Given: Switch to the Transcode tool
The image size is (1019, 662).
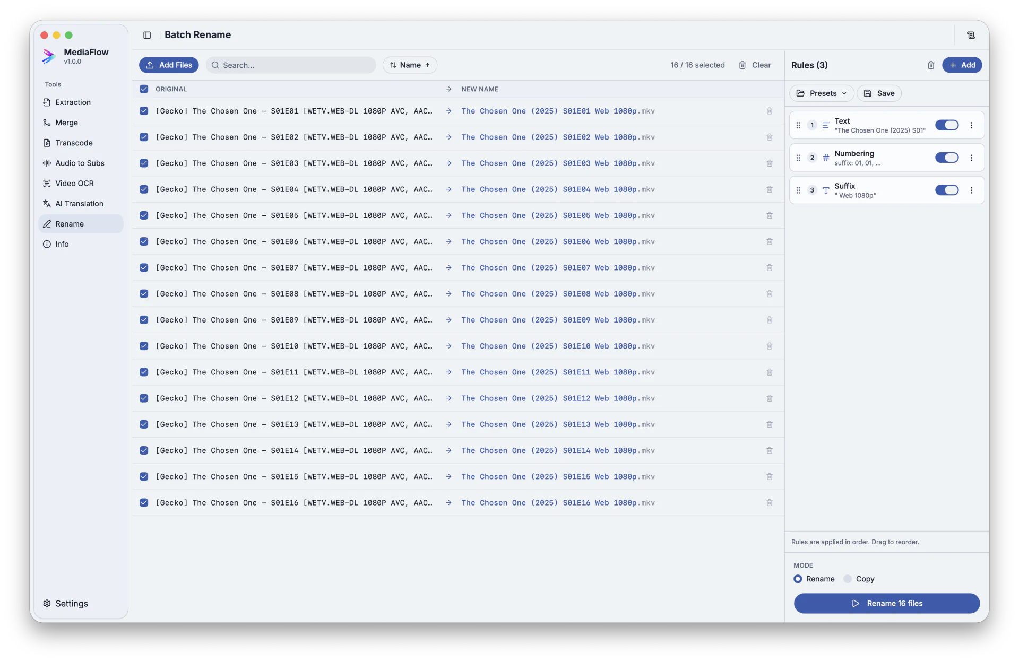Looking at the screenshot, I should point(81,143).
